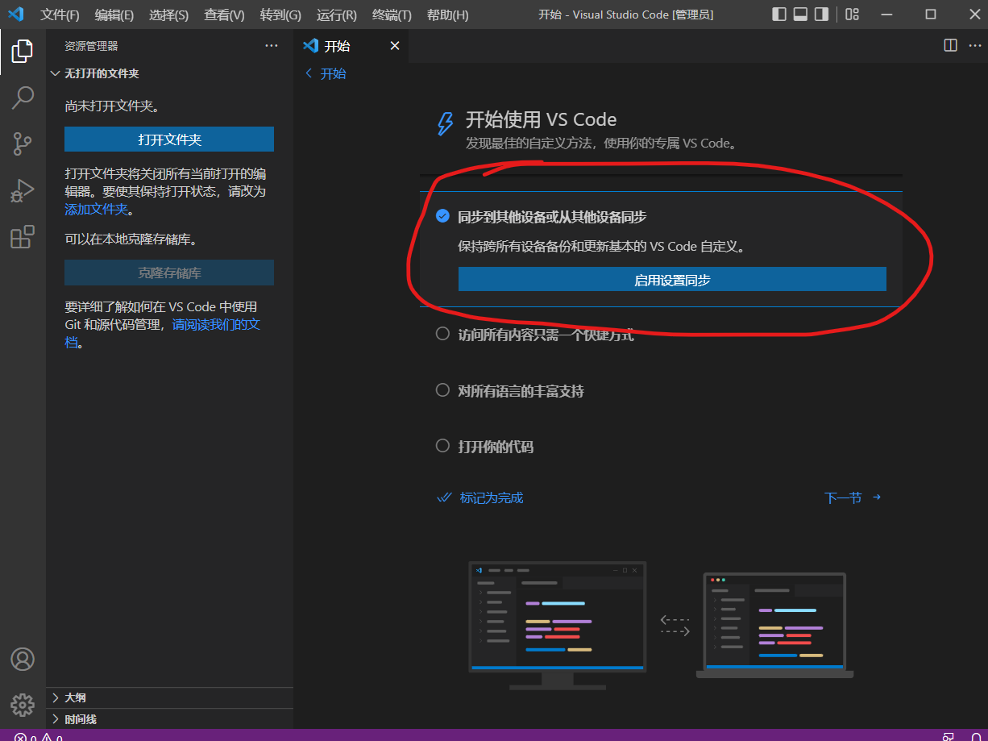Select the 同步到其他设备或从其他设备同步 step checkbox
Viewport: 988px width, 741px height.
442,216
